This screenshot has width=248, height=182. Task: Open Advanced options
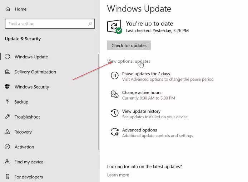[139, 130]
